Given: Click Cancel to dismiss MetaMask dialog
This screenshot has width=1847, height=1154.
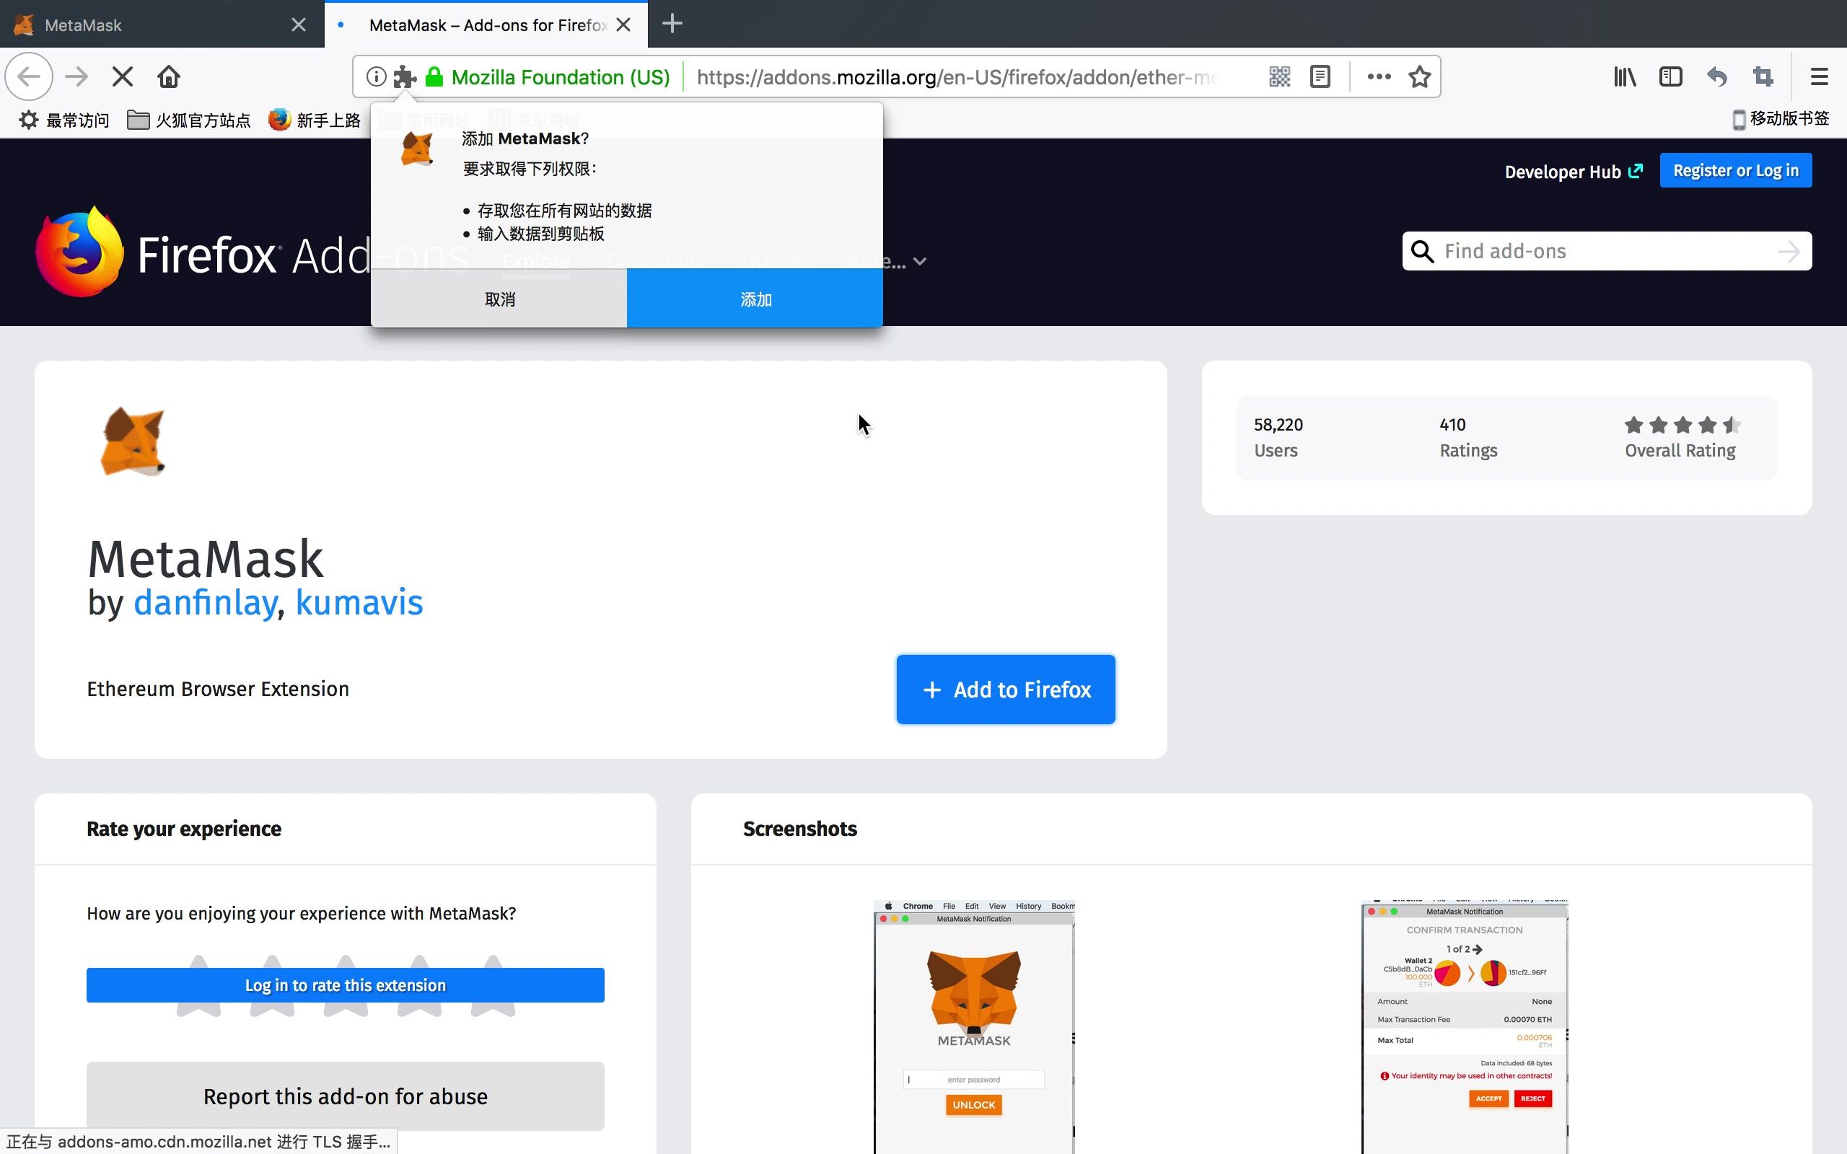Looking at the screenshot, I should coord(500,299).
